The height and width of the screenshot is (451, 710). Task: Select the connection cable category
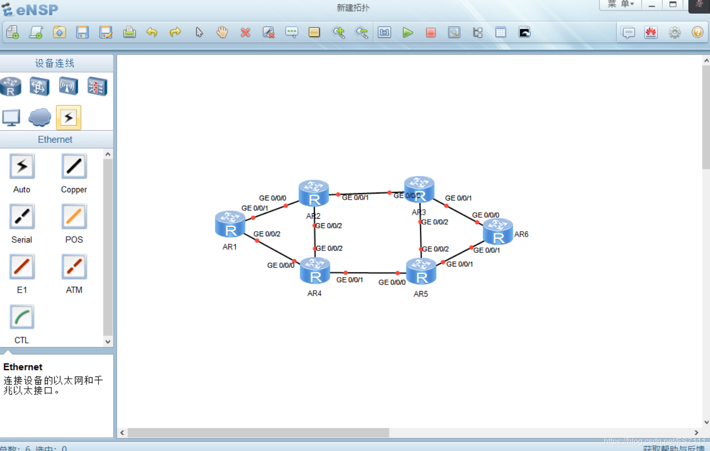point(68,118)
